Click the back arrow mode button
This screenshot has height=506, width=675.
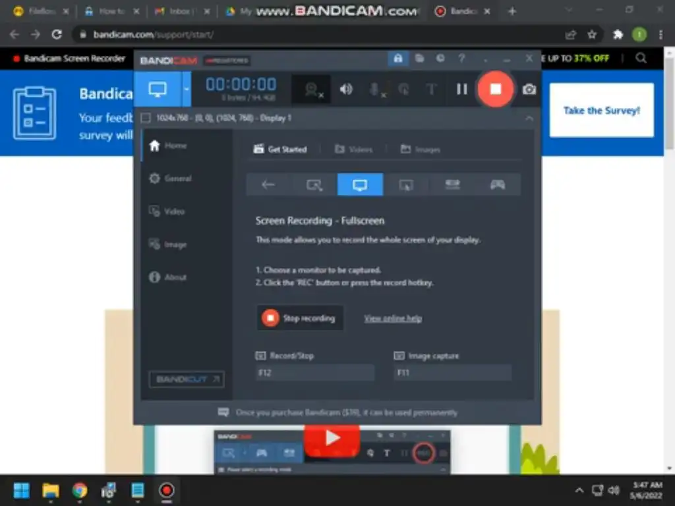[268, 184]
